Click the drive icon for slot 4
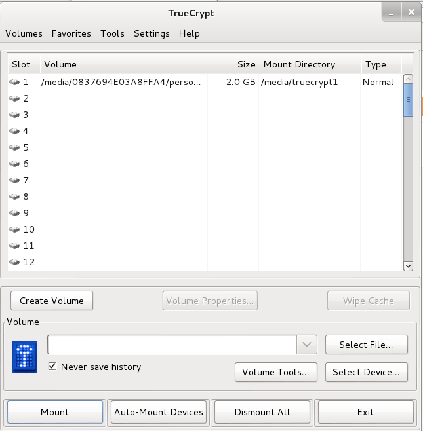 tap(14, 131)
